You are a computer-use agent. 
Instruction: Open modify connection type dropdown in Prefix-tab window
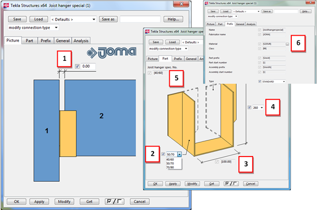pos(222,16)
